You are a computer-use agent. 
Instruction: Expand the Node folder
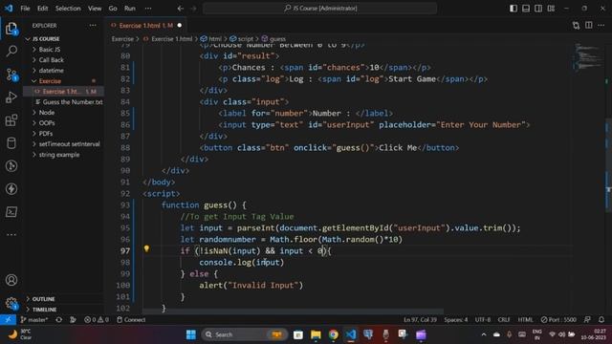coord(47,113)
